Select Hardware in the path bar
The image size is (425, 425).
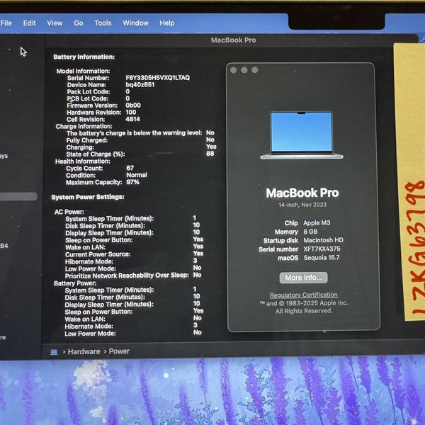click(x=84, y=351)
